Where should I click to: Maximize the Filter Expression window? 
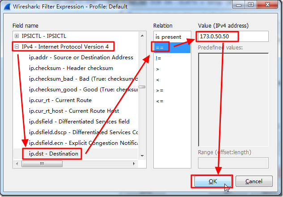coord(250,4)
